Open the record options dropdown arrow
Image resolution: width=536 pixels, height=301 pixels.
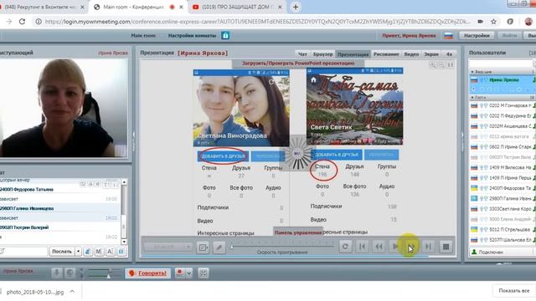(x=188, y=273)
